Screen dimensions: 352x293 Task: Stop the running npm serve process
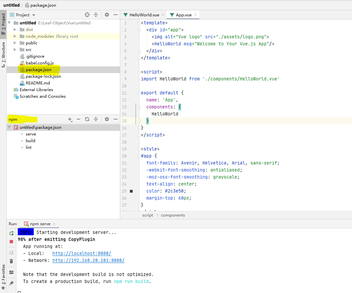[11, 241]
